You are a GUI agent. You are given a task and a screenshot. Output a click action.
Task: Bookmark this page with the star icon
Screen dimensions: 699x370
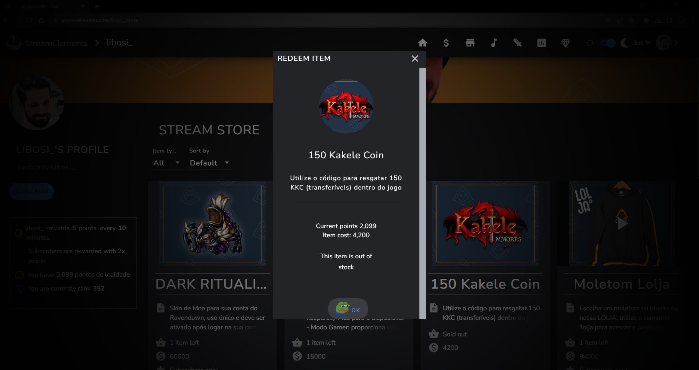632,20
